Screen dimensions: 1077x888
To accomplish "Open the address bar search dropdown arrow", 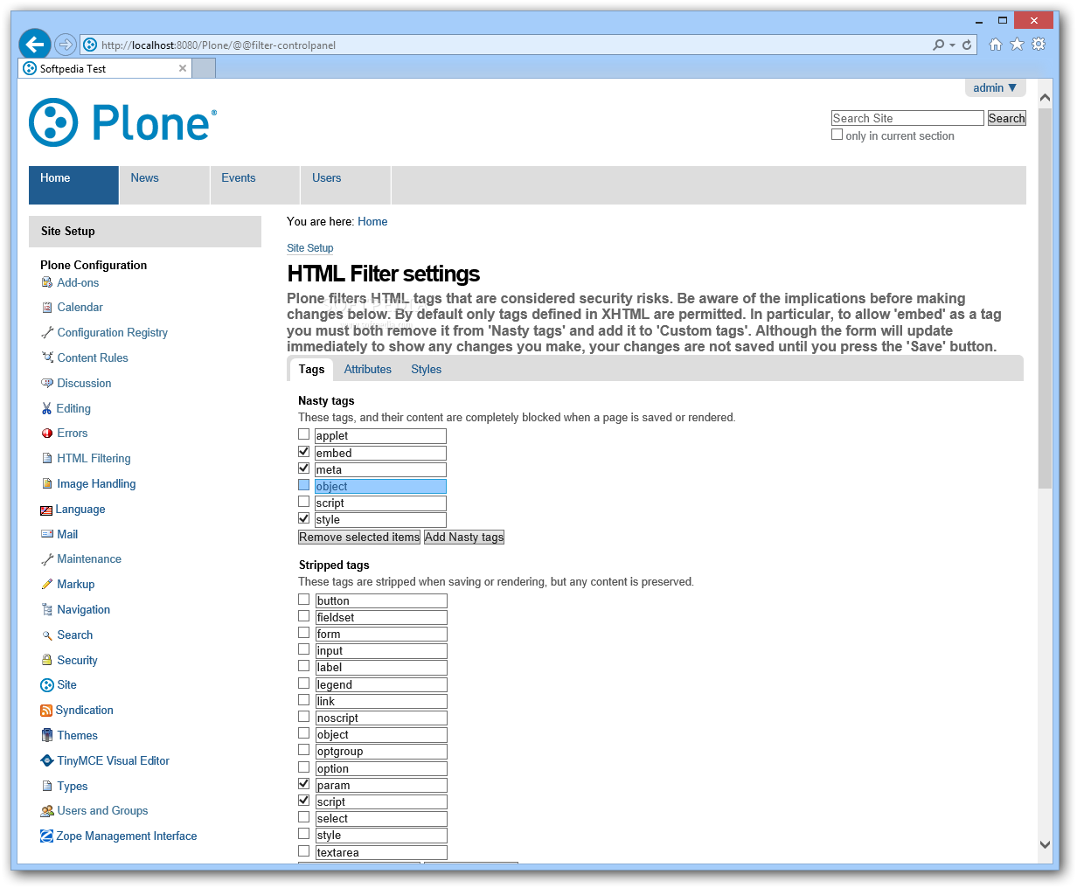I will click(952, 45).
